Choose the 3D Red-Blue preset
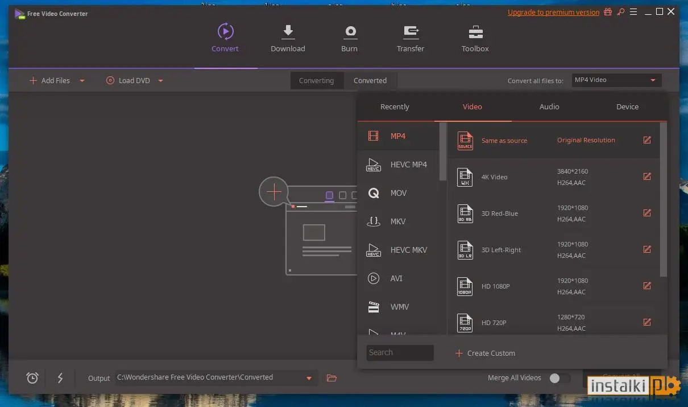This screenshot has height=407, width=688. point(553,213)
